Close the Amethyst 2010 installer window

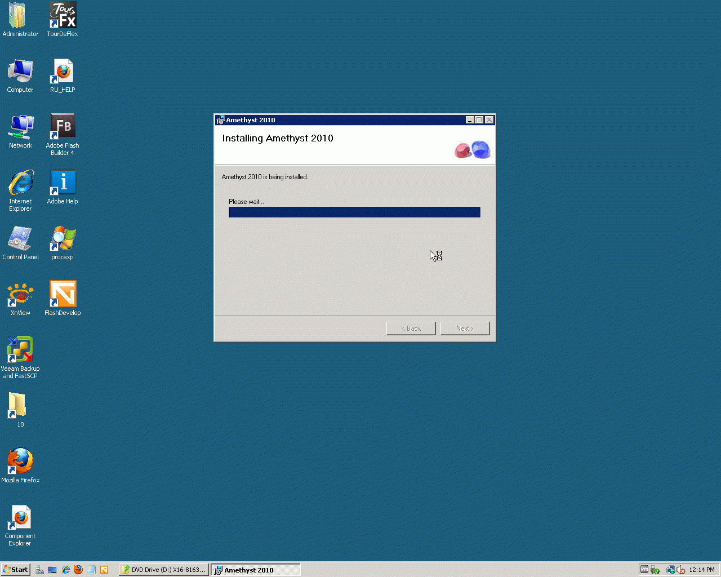(489, 120)
